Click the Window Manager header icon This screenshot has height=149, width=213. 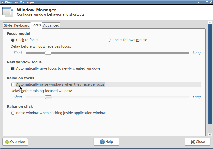click(x=8, y=12)
